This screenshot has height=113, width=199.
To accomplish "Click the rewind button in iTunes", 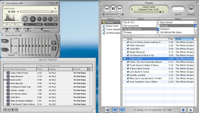I will click(107, 9).
